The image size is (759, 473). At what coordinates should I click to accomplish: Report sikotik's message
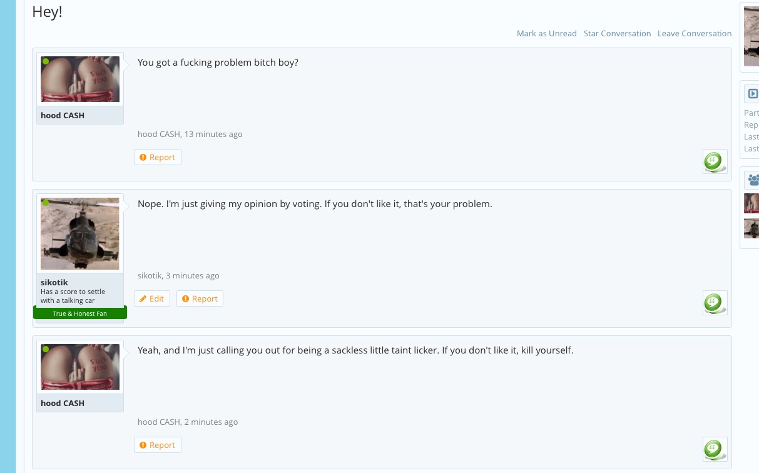[200, 298]
